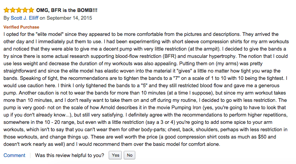The width and height of the screenshot is (296, 164).
Task: Click the date September 14, 2015
Action: (x=69, y=18)
